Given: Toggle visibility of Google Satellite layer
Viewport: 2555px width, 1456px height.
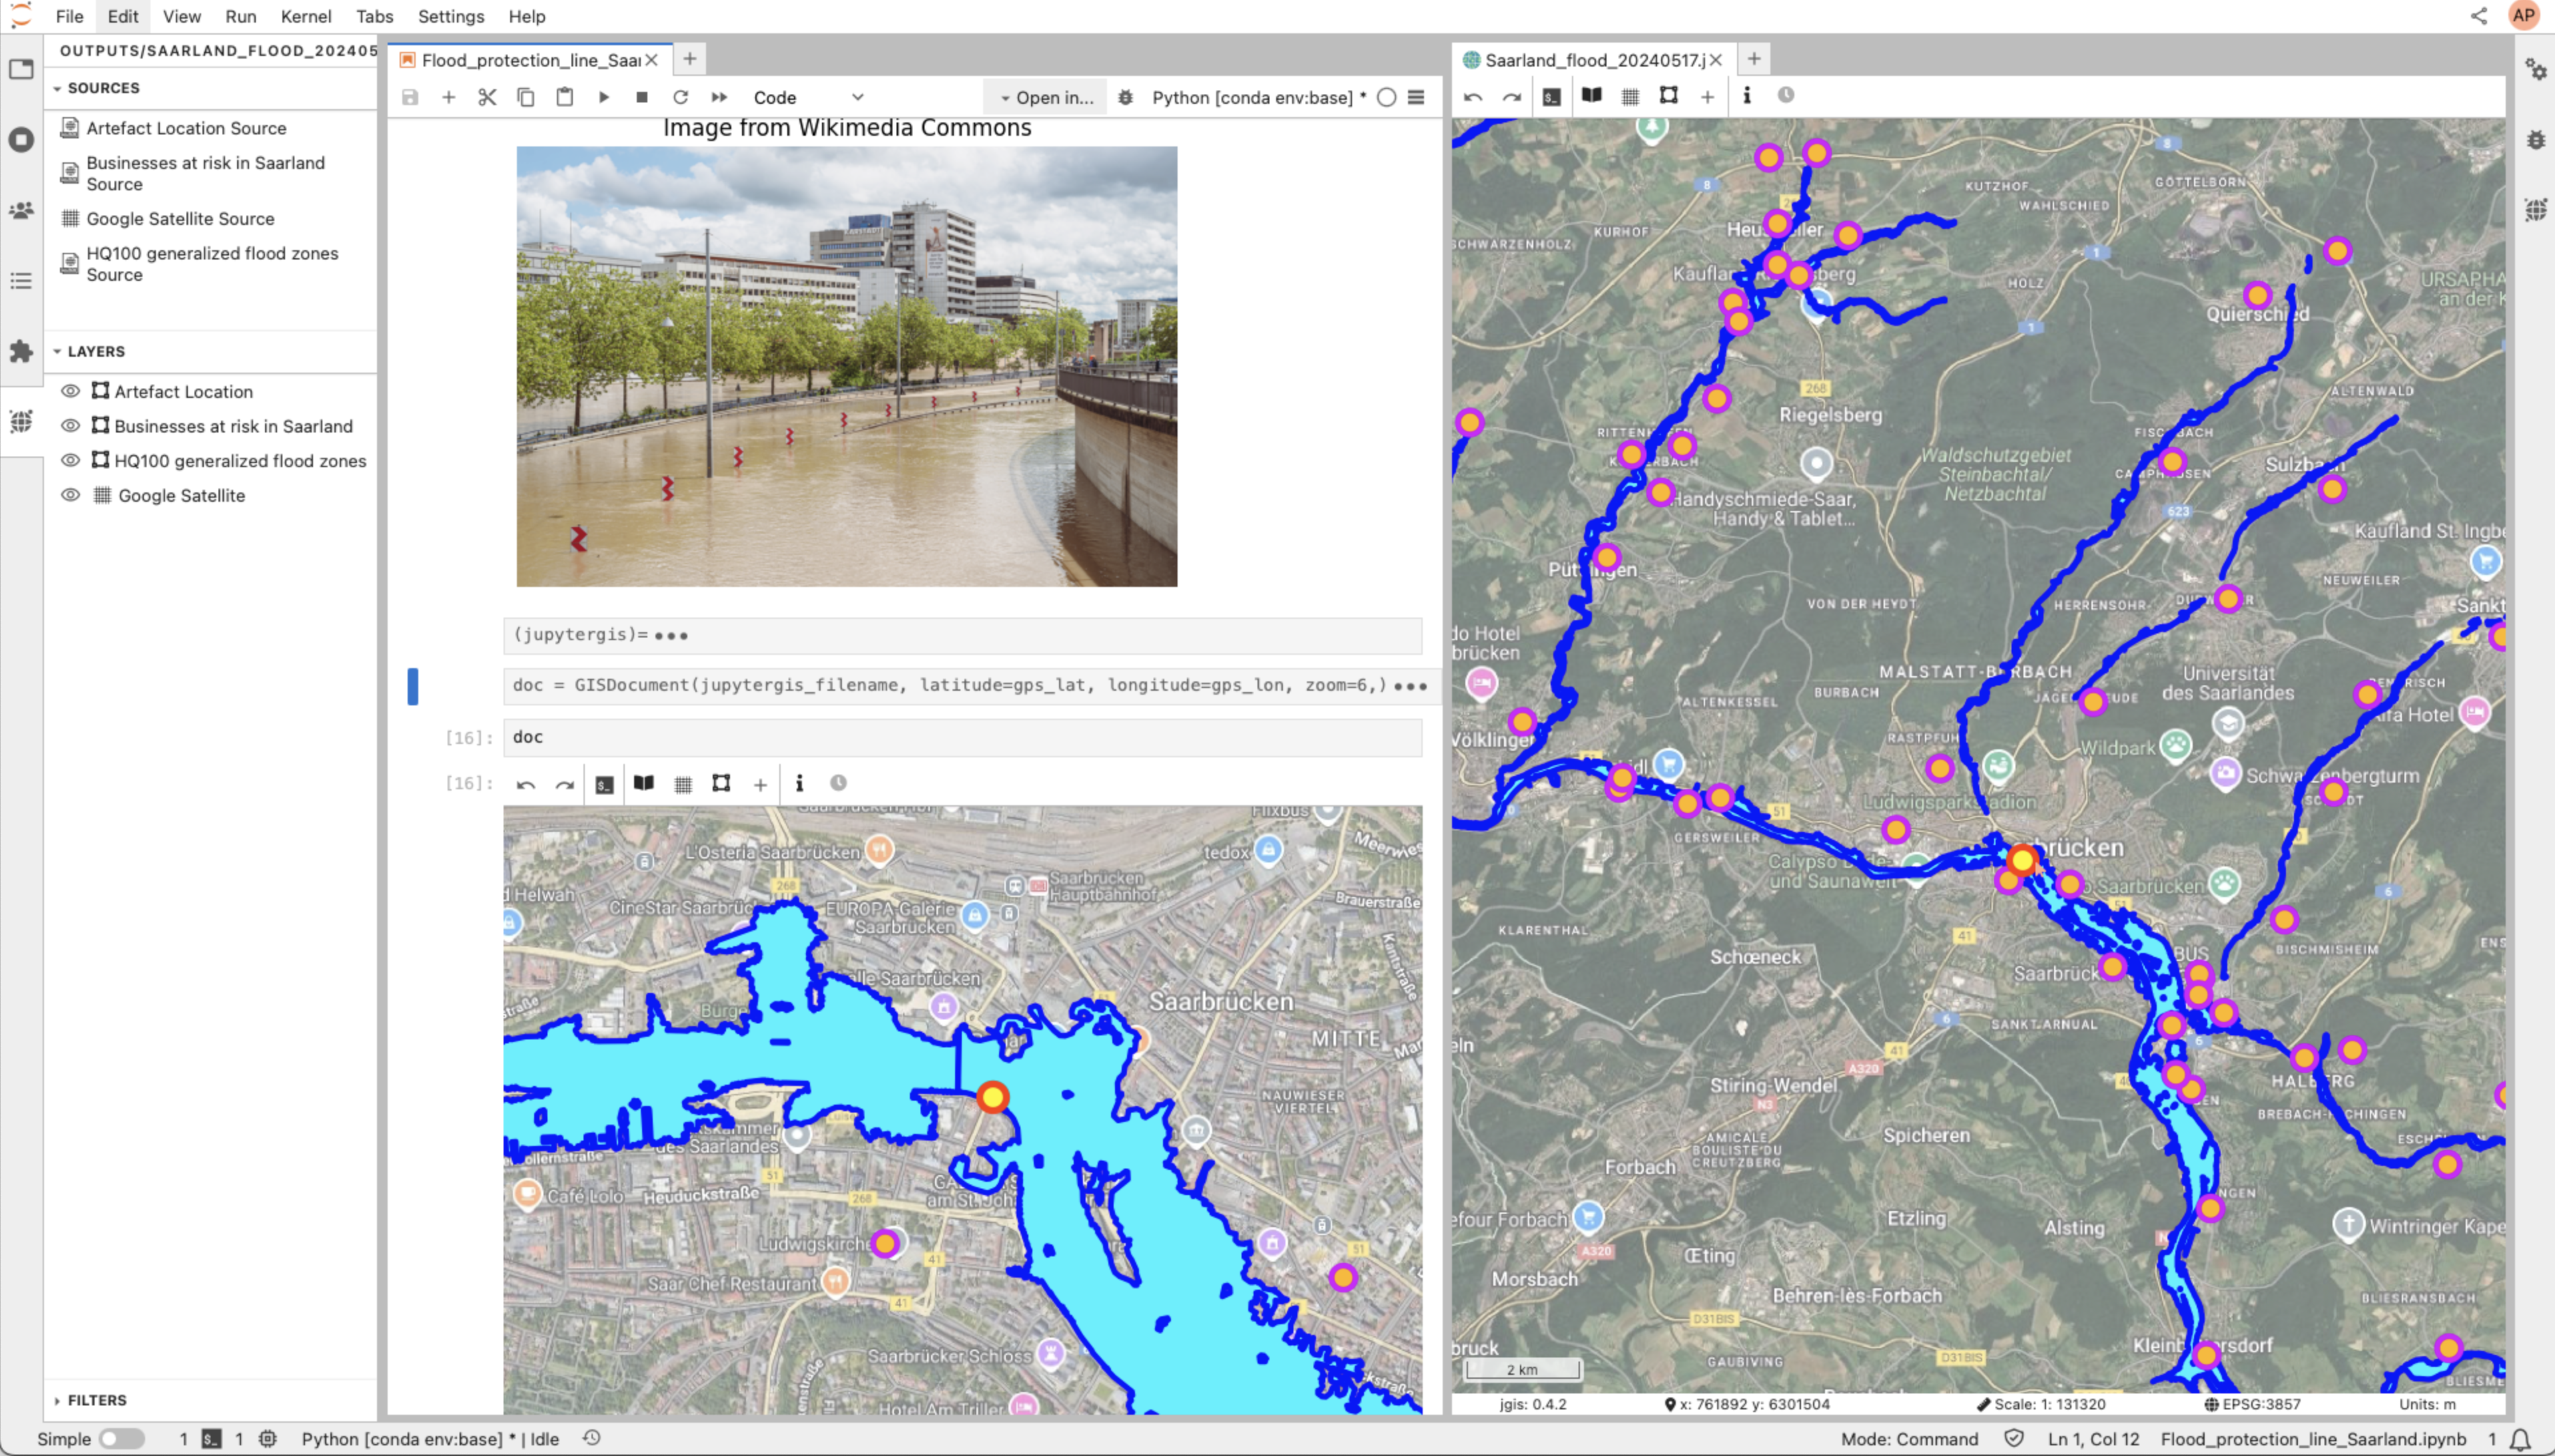Looking at the screenshot, I should coord(70,495).
